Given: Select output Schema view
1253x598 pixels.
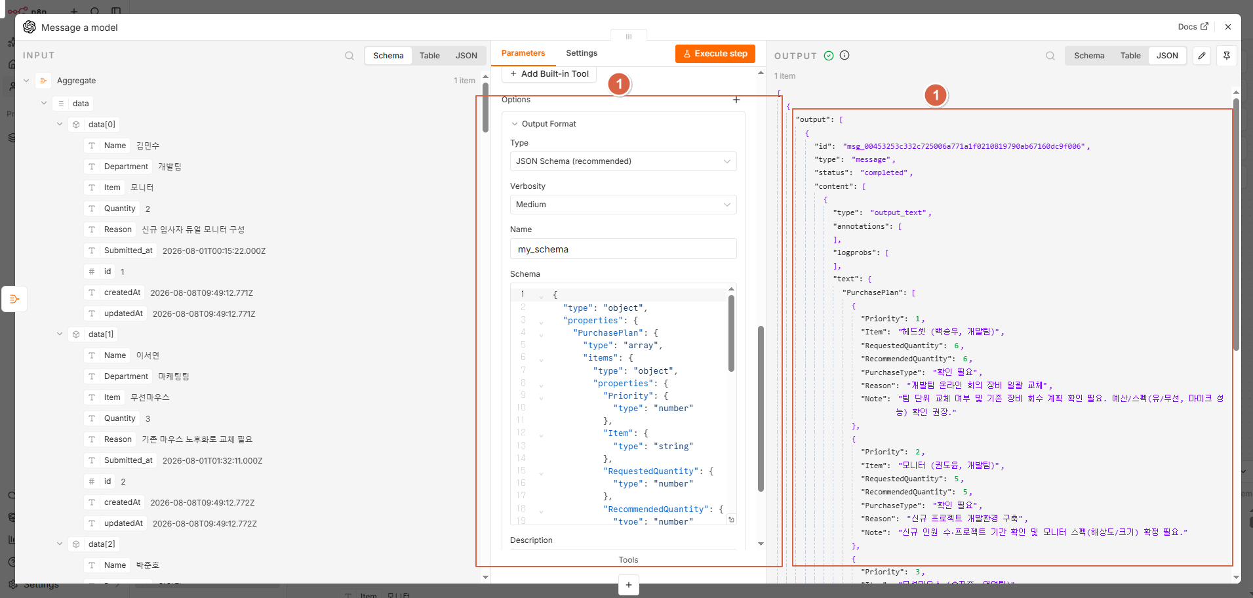Looking at the screenshot, I should 1089,56.
